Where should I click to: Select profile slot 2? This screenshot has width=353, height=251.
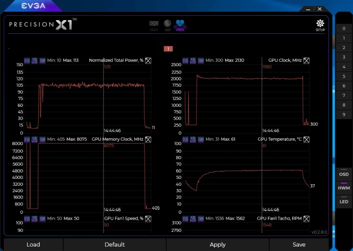[344, 48]
